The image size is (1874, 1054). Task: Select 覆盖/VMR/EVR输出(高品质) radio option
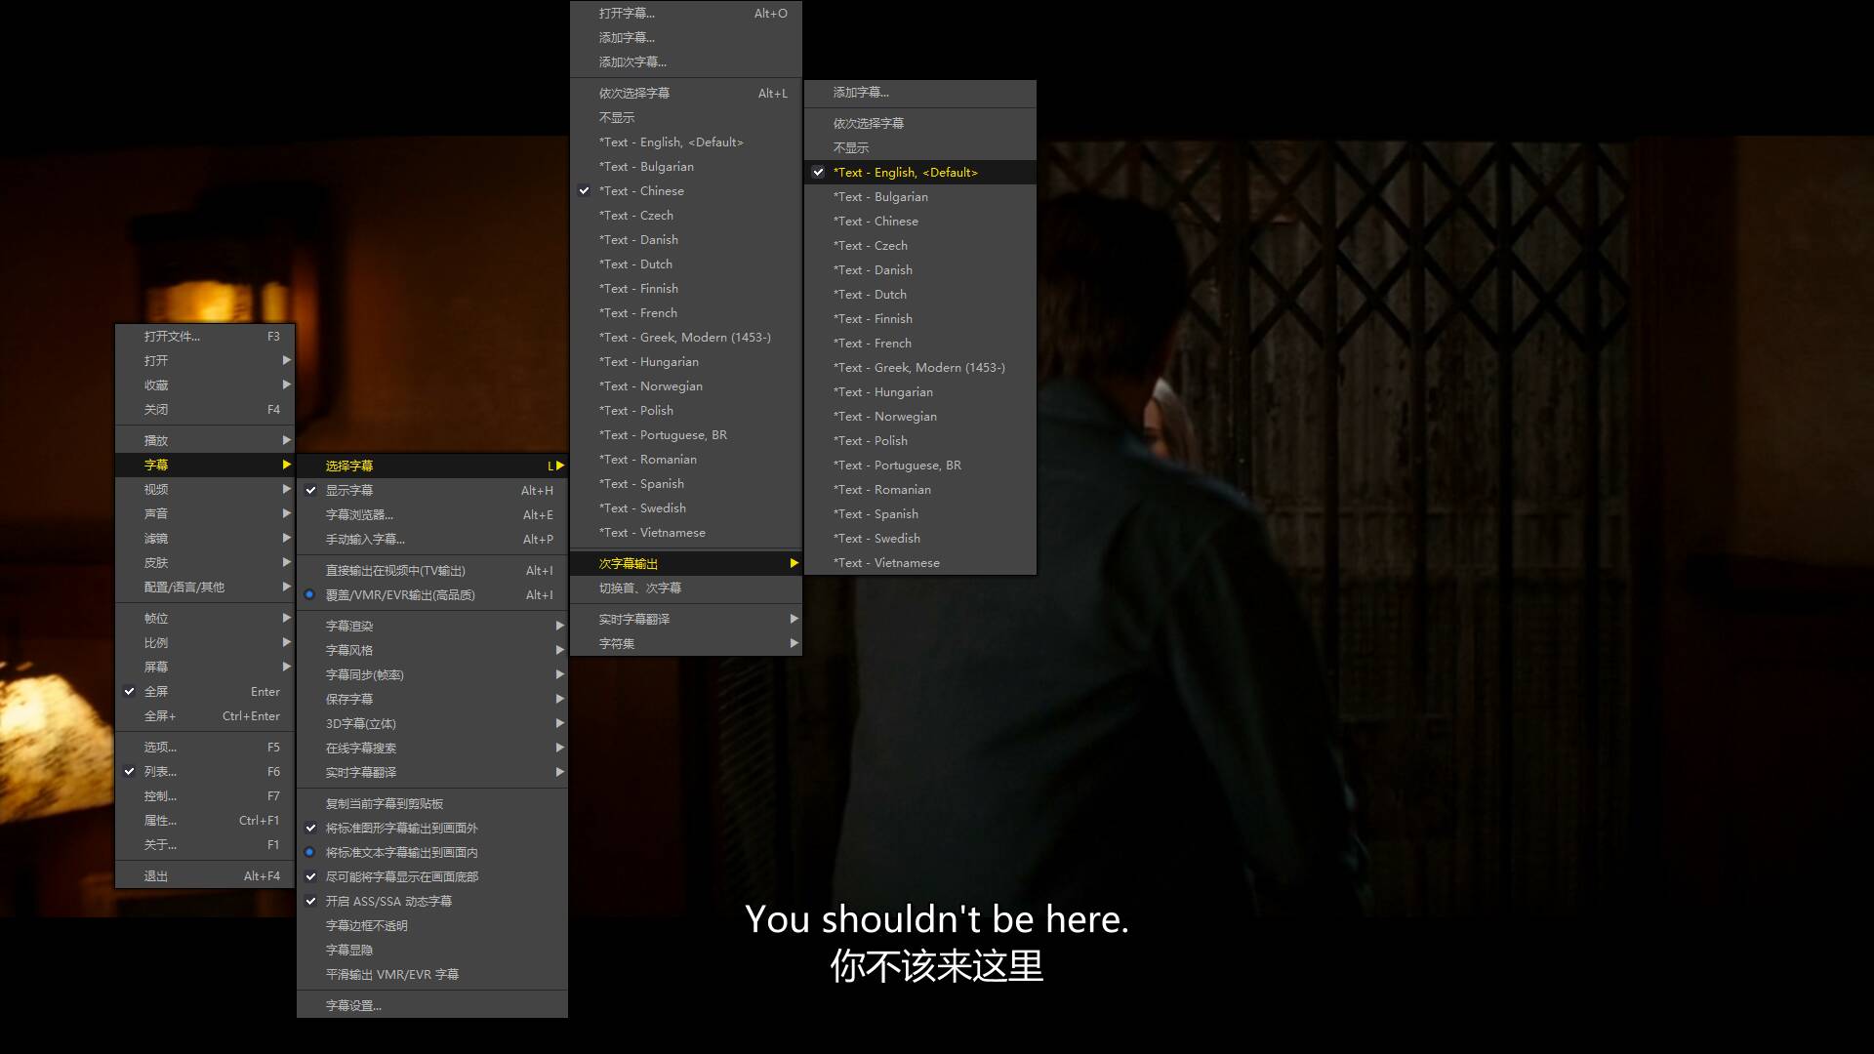tap(400, 594)
